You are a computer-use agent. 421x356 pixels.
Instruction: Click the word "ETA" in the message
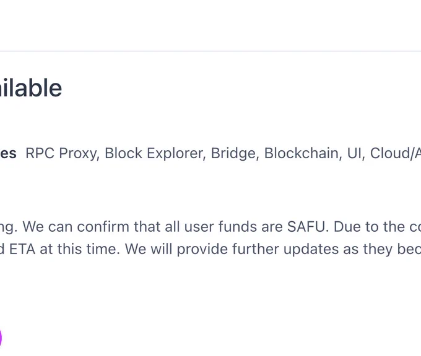pyautogui.click(x=22, y=249)
